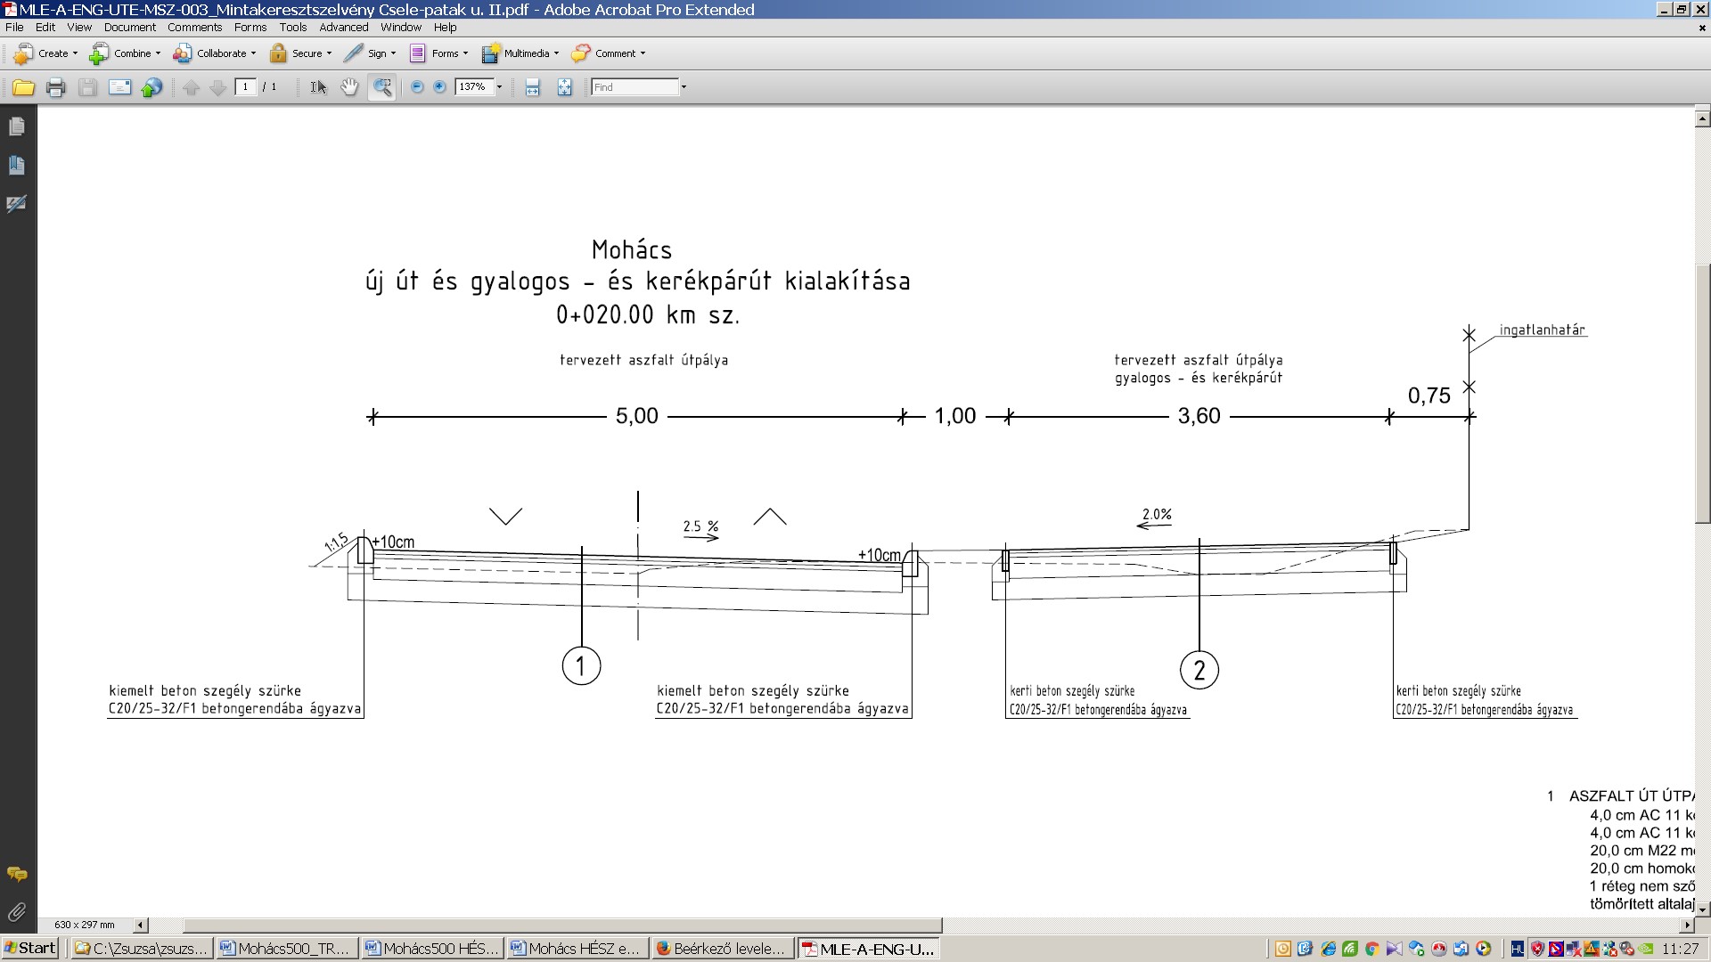Click the Secure toolbar button
This screenshot has height=962, width=1711.
pos(299,53)
